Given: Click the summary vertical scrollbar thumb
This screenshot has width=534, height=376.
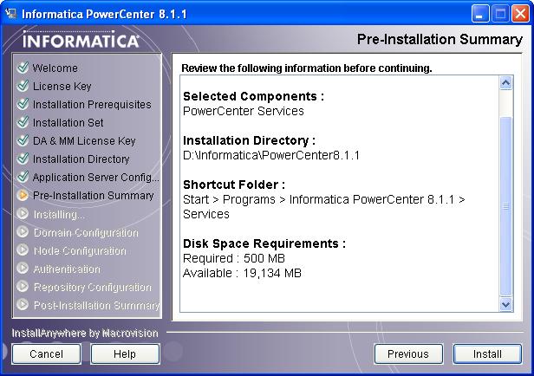Looking at the screenshot, I should pos(505,206).
